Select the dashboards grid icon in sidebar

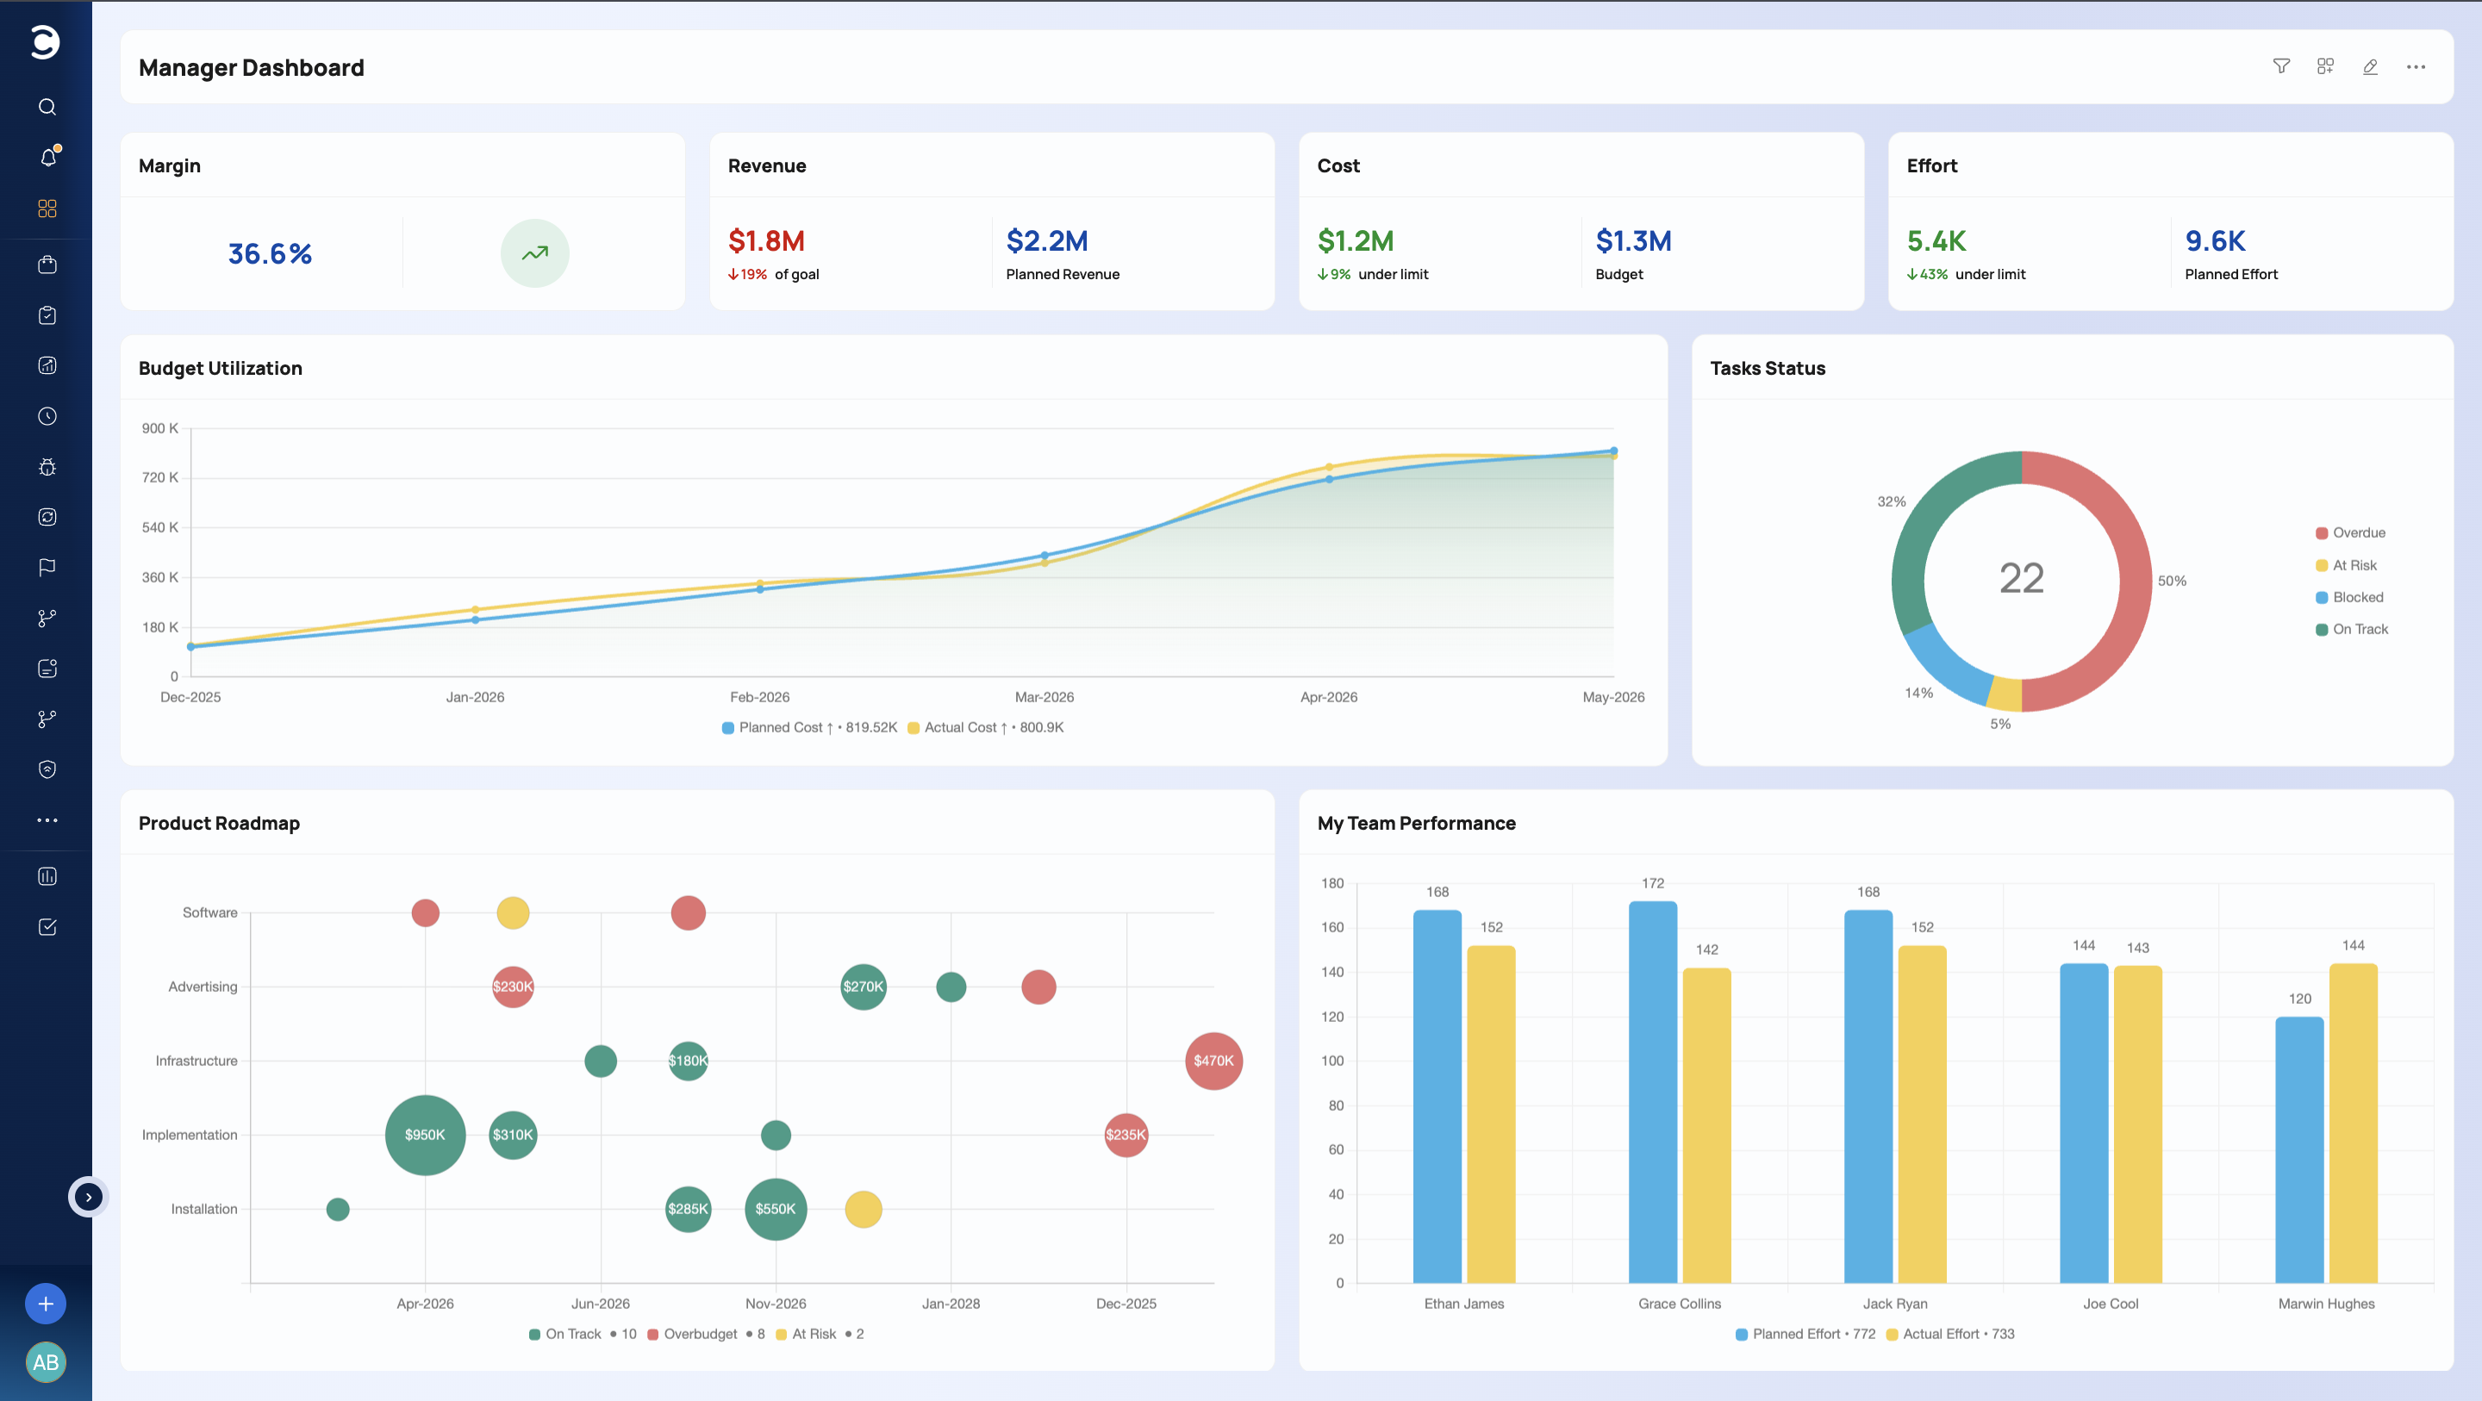(47, 209)
